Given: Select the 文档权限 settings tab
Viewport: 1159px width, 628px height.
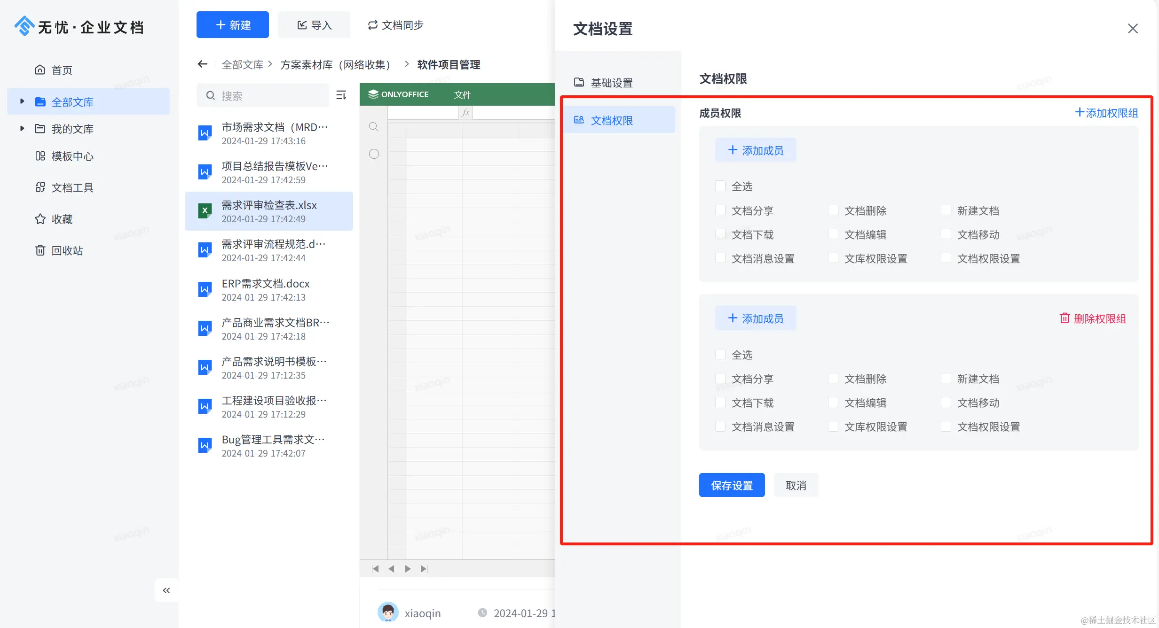Looking at the screenshot, I should point(611,121).
